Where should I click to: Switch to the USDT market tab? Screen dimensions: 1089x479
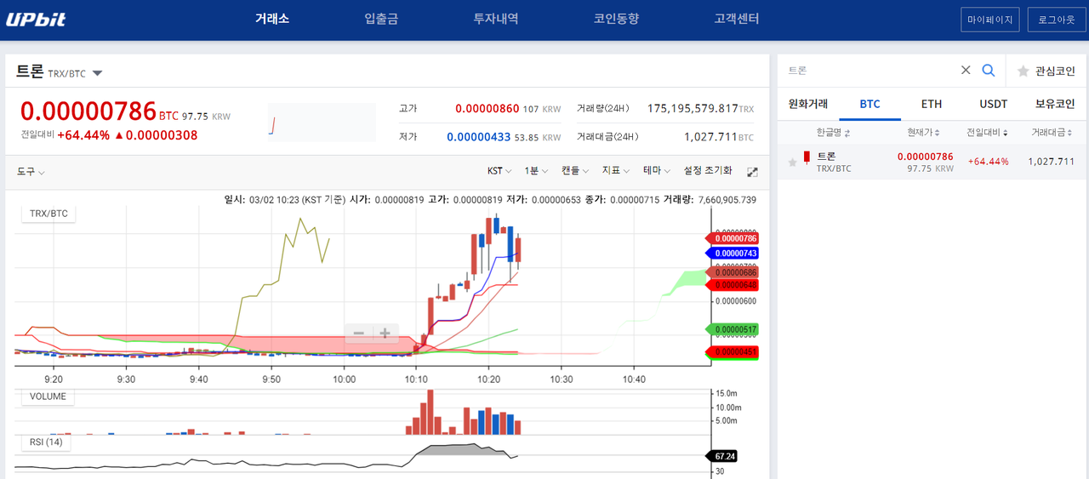pyautogui.click(x=993, y=104)
